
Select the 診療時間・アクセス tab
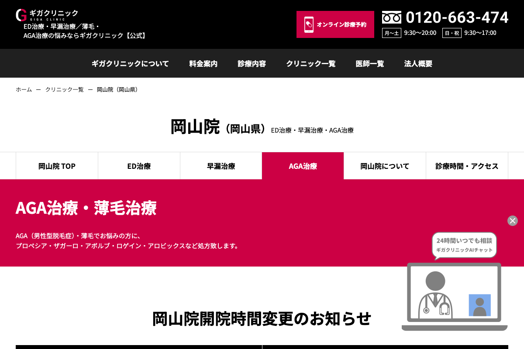(x=467, y=166)
